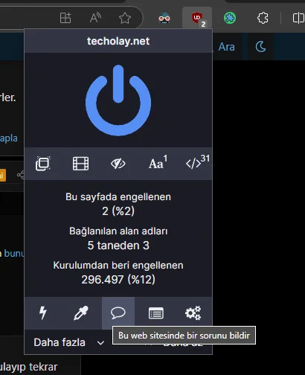This screenshot has height=375, width=305.
Task: Open the green puzzle-piece extension icon
Action: (x=230, y=18)
